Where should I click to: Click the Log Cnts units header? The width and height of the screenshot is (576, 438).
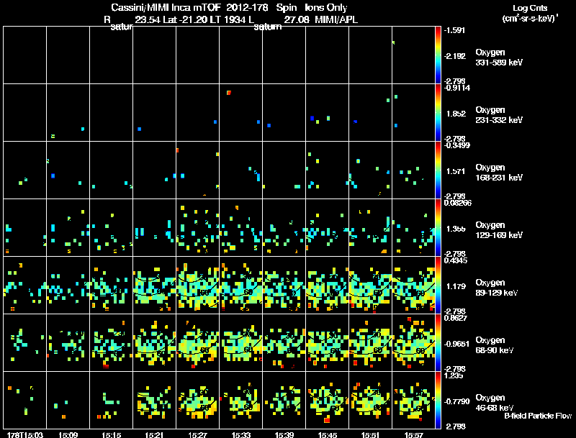tap(530, 13)
